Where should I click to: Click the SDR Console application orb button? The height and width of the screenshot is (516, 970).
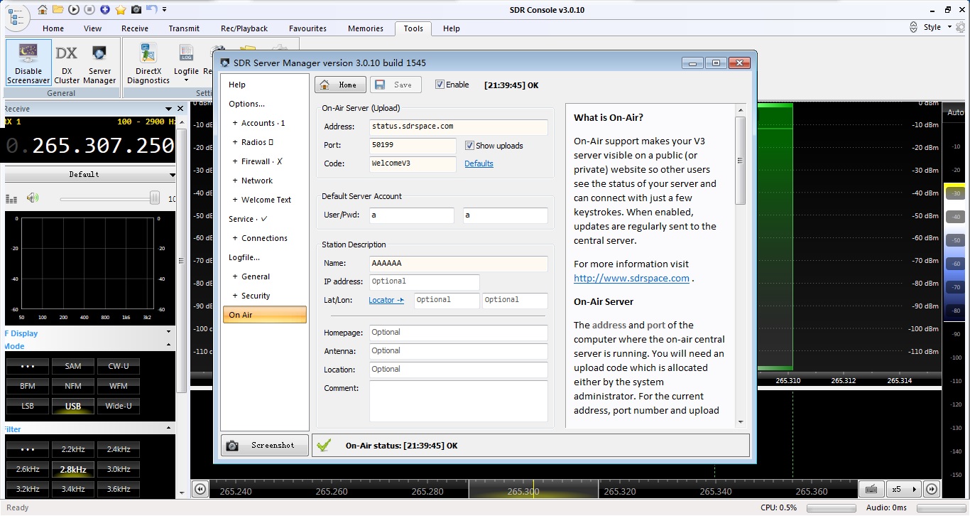[x=16, y=18]
